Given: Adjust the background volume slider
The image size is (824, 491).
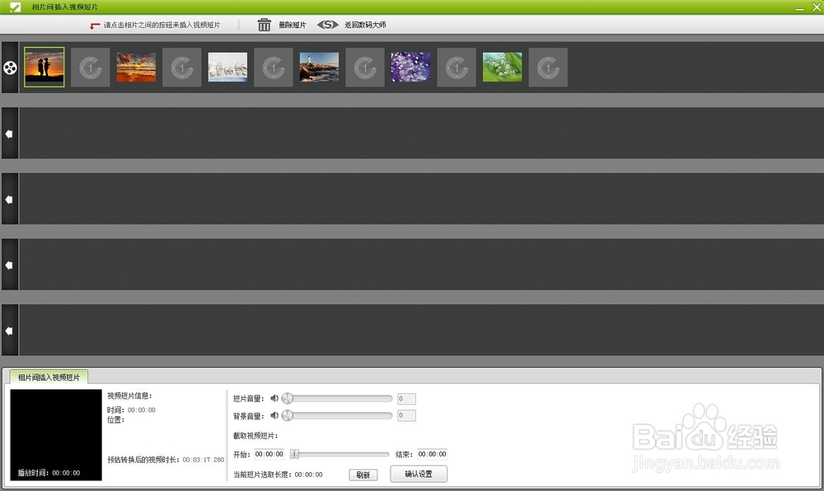Looking at the screenshot, I should (337, 415).
